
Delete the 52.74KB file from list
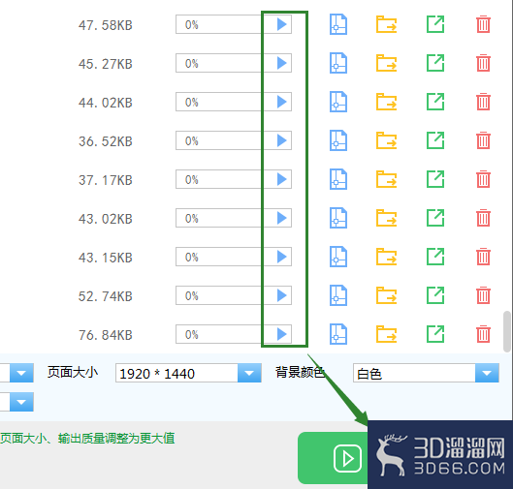(x=483, y=295)
